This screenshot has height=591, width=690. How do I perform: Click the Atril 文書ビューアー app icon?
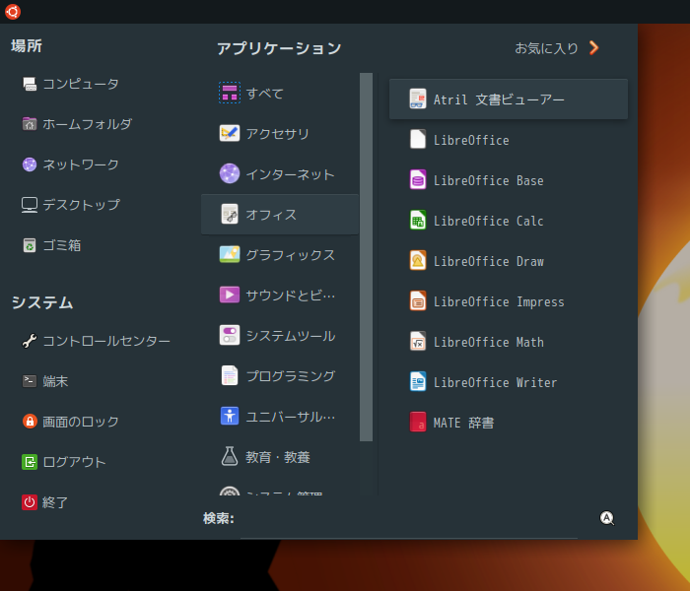(x=418, y=98)
